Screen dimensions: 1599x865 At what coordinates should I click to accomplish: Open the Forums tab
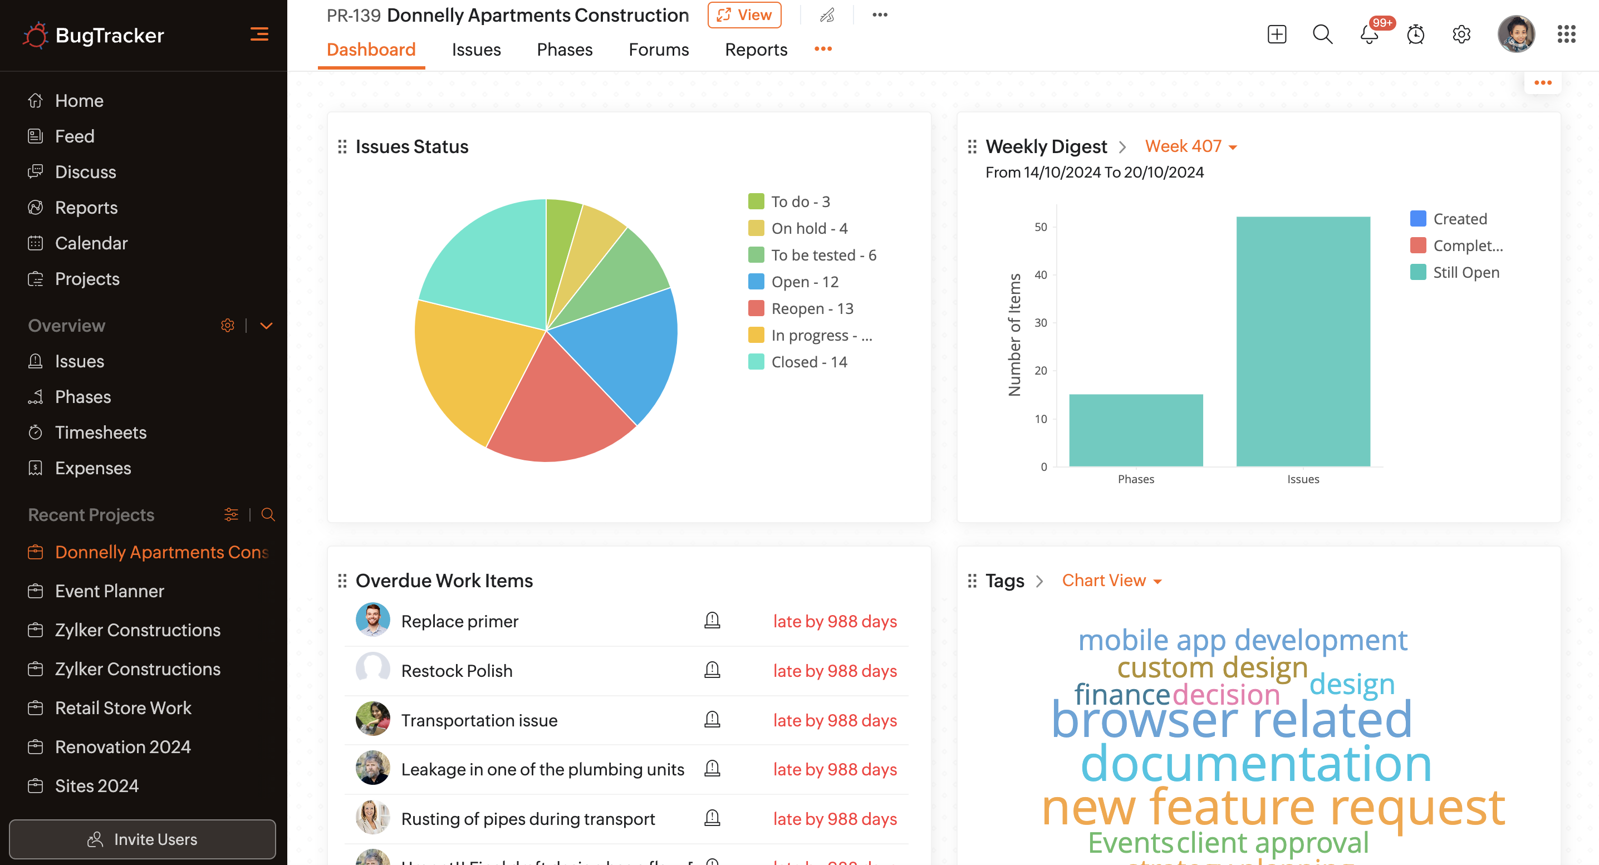pos(659,50)
